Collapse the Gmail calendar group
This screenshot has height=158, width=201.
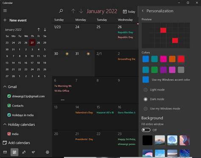[5, 87]
